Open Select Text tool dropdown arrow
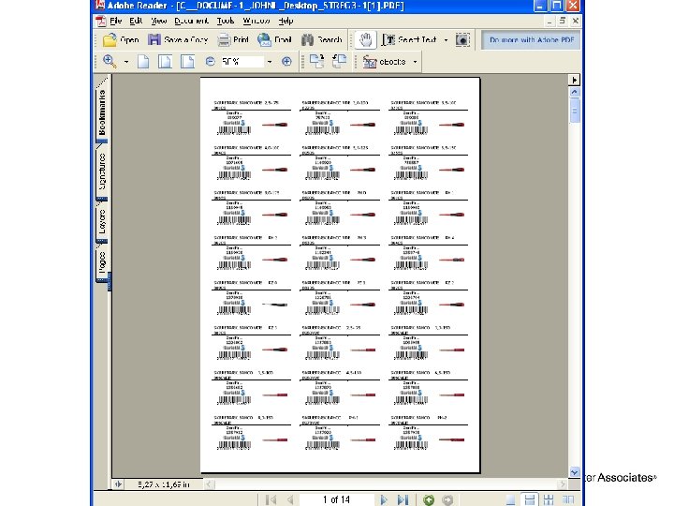674x506 pixels. click(446, 40)
